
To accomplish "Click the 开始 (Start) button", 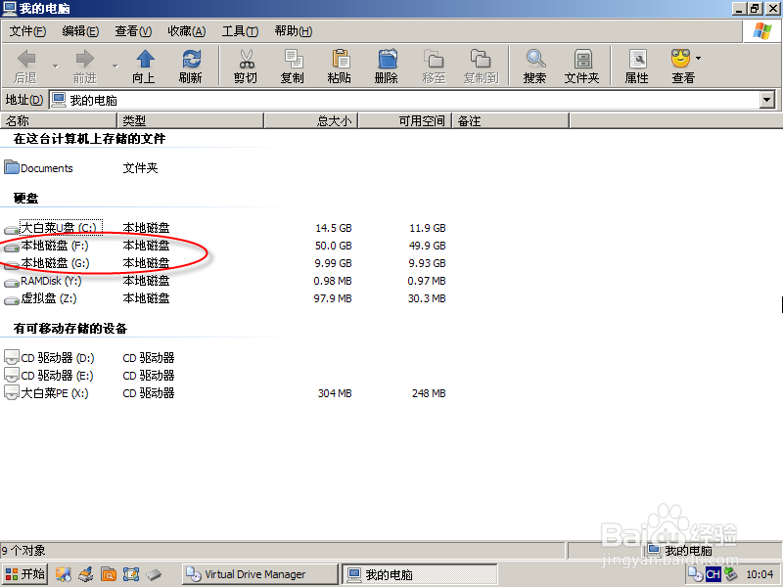I will 23,574.
